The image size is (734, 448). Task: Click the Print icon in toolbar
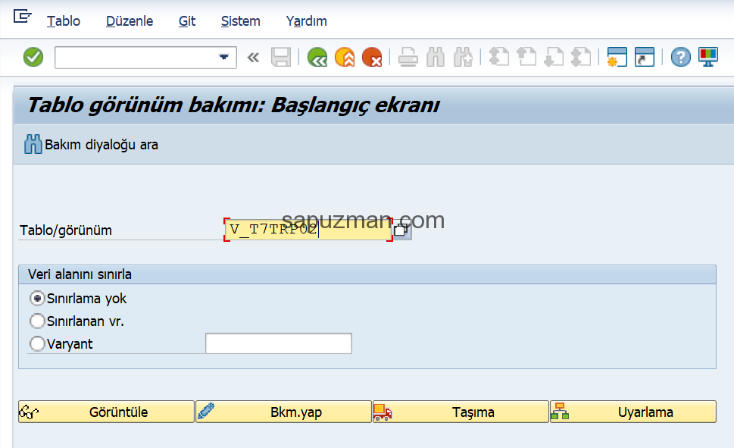tap(408, 58)
